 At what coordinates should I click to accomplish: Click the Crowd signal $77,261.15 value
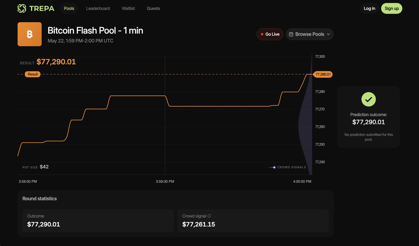pyautogui.click(x=199, y=224)
